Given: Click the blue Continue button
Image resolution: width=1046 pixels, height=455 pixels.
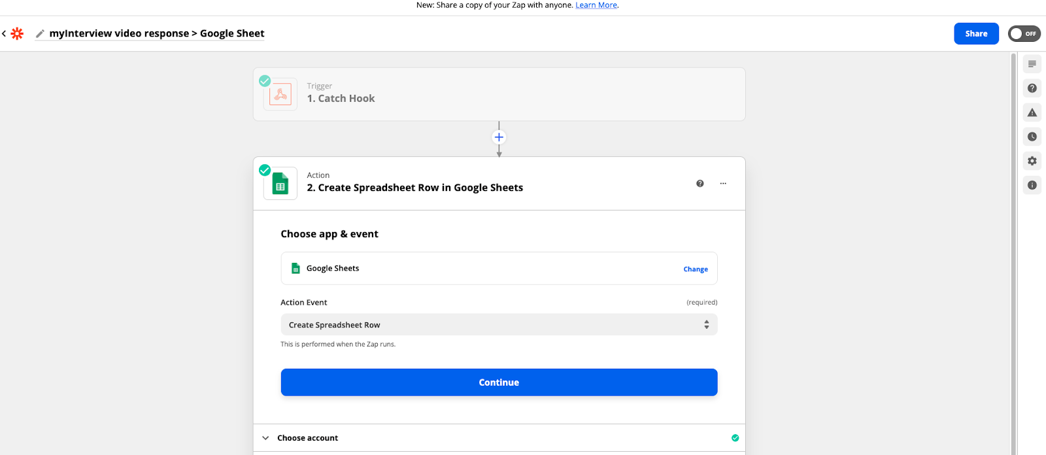Looking at the screenshot, I should tap(499, 382).
